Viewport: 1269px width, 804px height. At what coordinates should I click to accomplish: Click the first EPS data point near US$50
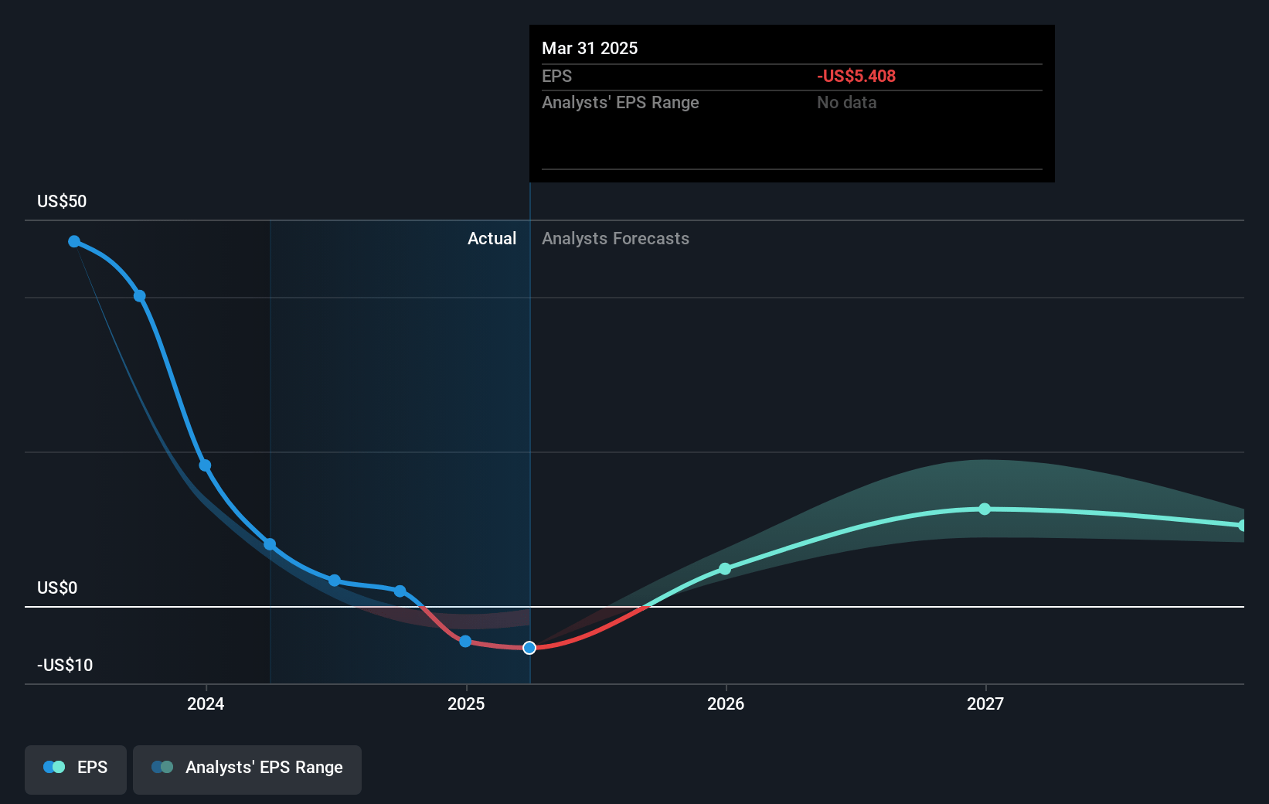[74, 242]
